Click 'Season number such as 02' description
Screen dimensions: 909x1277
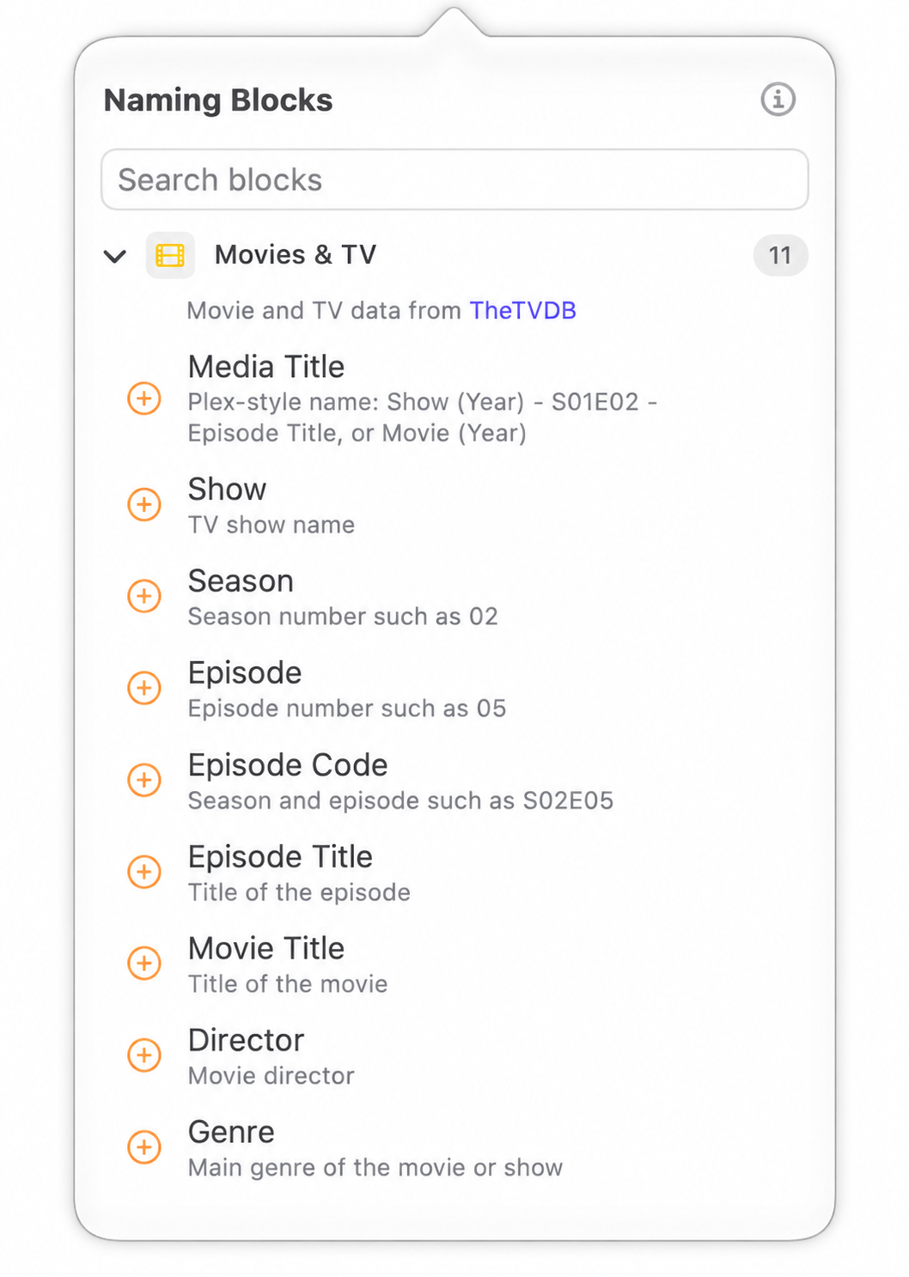point(343,617)
